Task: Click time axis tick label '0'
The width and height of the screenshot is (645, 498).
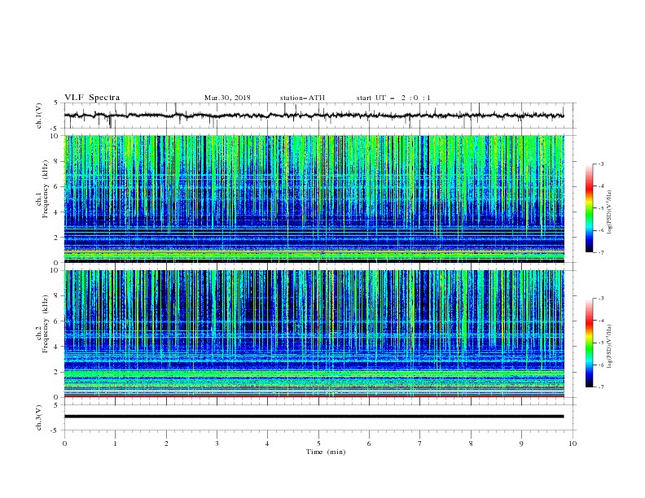Action: click(x=64, y=443)
